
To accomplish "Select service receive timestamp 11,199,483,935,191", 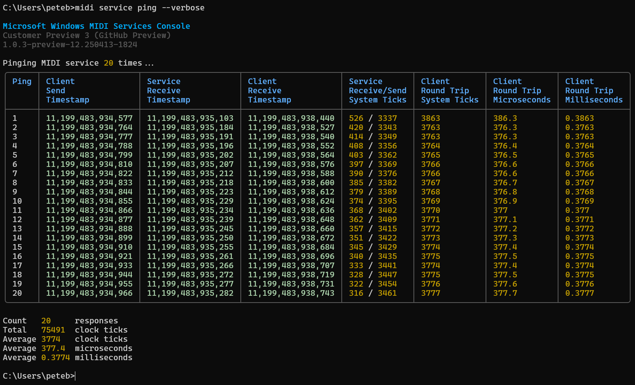I will 190,136.
